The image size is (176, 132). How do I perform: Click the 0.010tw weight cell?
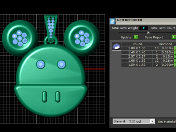pos(168,52)
